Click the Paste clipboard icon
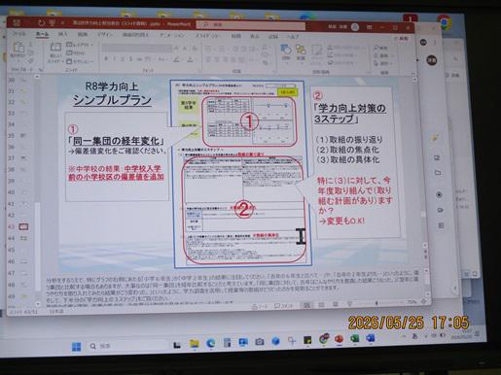Viewport: 501px width, 375px height. coord(18,48)
